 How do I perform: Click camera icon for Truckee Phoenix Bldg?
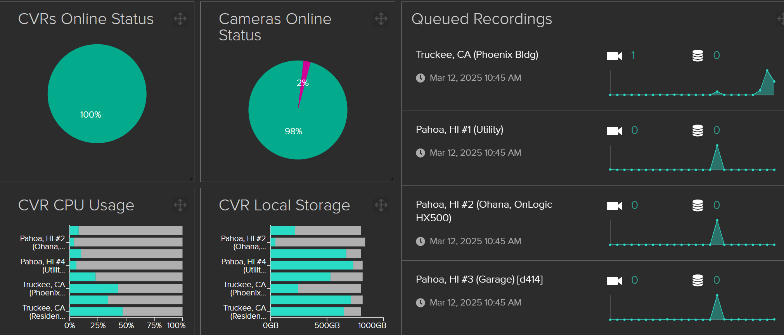pos(614,56)
